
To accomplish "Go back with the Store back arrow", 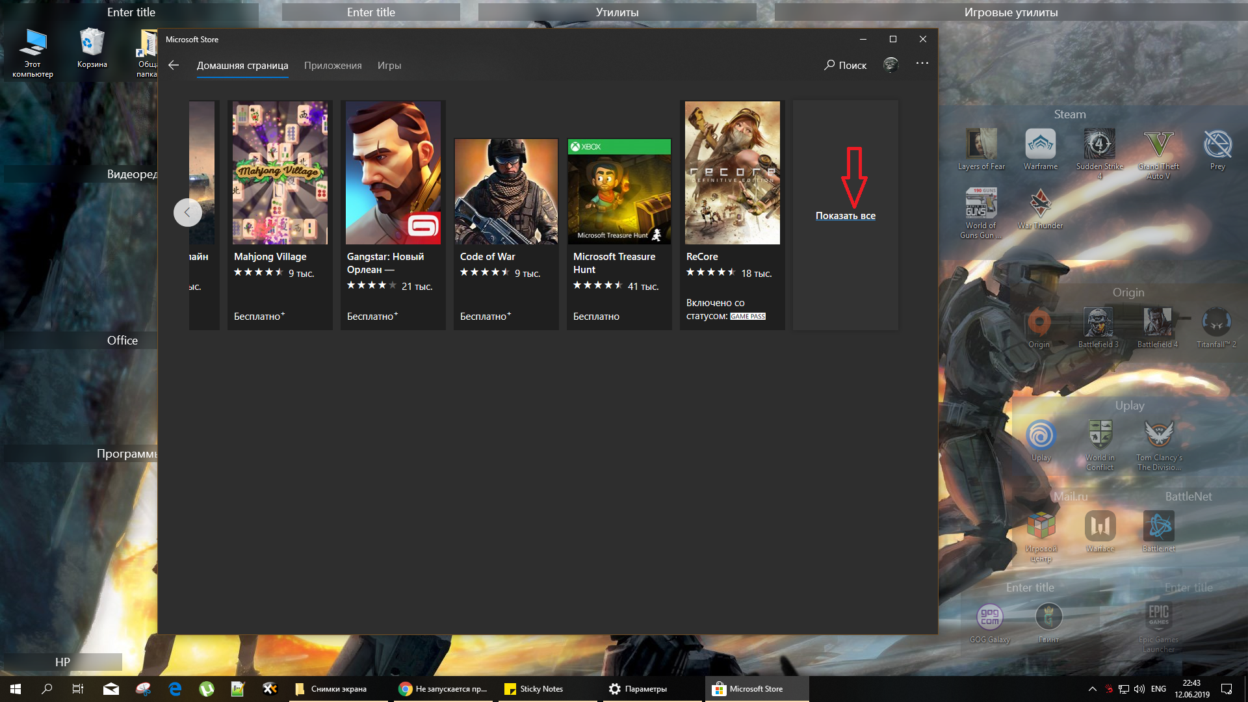I will click(x=174, y=65).
